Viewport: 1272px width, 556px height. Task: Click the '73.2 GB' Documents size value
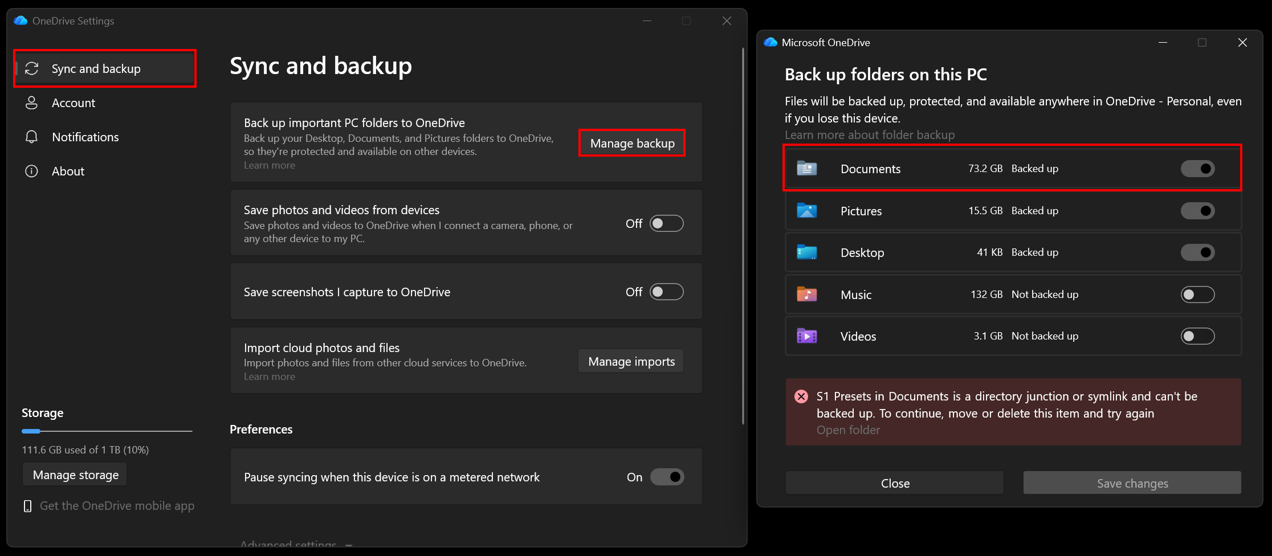tap(985, 169)
